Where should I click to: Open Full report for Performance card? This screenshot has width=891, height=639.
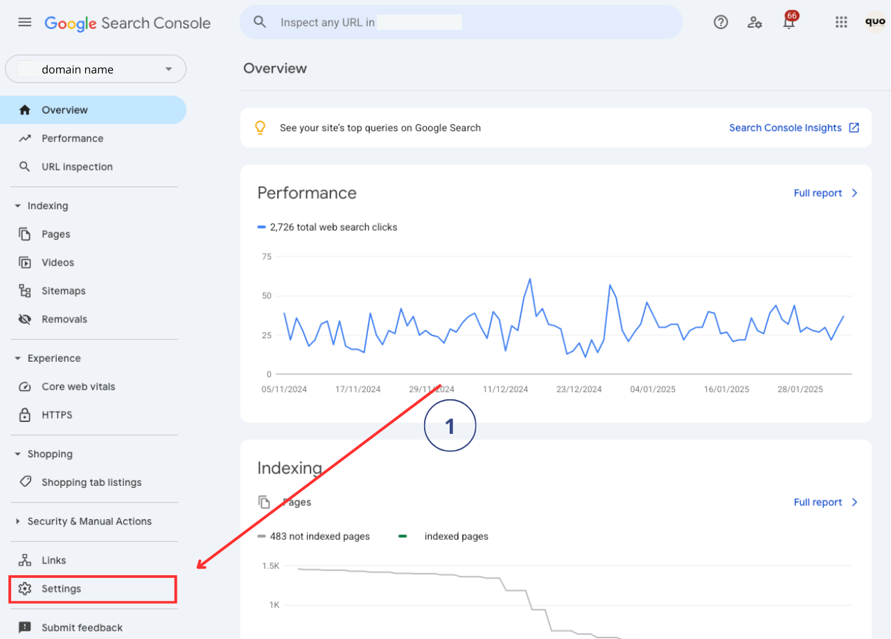coord(825,193)
